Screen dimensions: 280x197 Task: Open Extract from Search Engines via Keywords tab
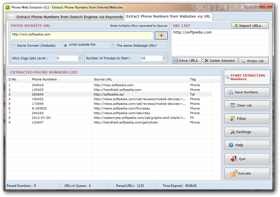click(x=66, y=17)
